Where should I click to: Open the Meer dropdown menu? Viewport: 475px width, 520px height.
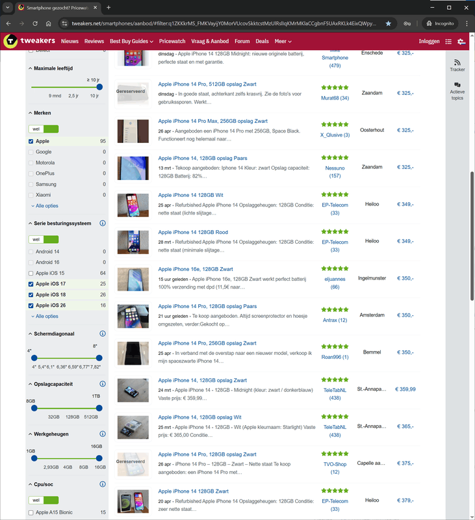click(283, 42)
